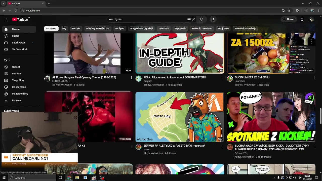Open SzklanaY2J channel name link
Image resolution: width=322 pixels, height=181 pixels.
click(x=241, y=153)
